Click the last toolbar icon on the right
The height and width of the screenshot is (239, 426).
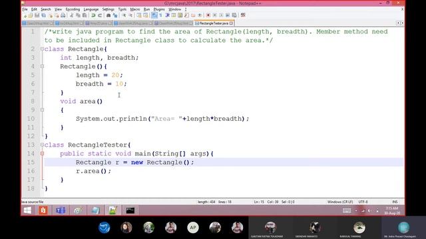(x=243, y=15)
